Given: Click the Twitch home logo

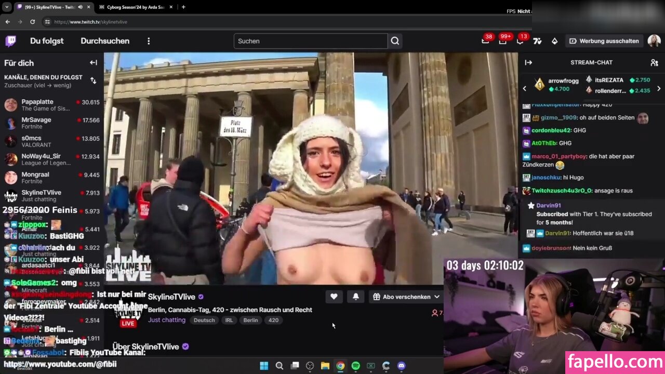Looking at the screenshot, I should [x=10, y=41].
